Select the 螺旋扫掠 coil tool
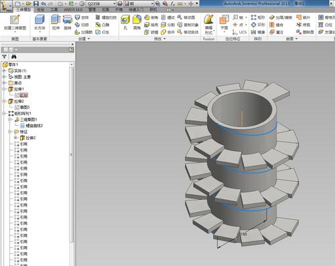 pyautogui.click(x=106, y=17)
